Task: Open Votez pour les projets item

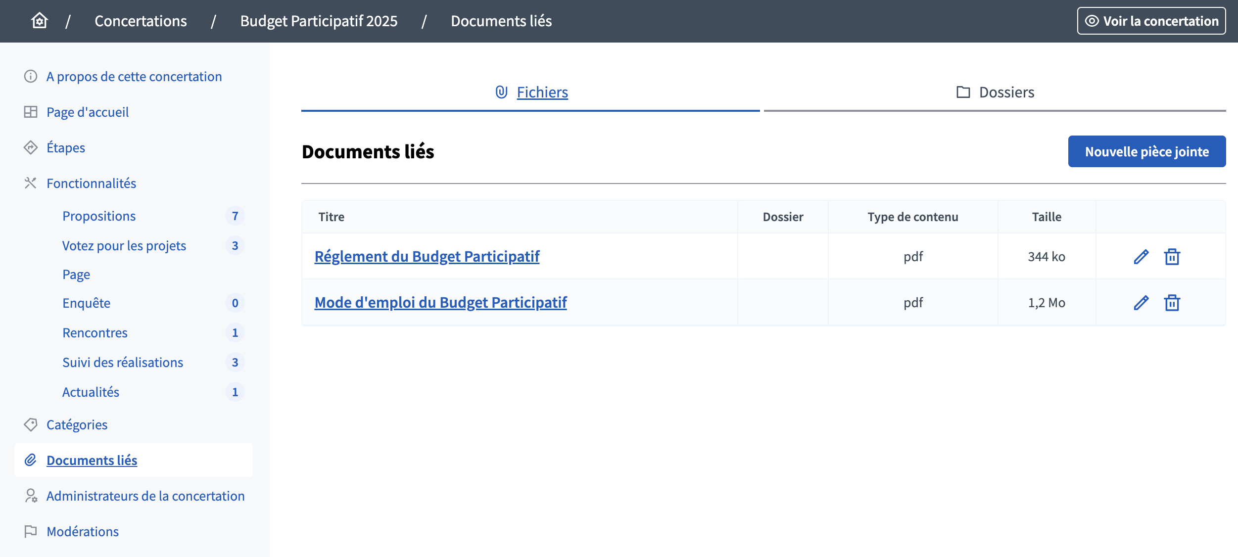Action: click(124, 246)
